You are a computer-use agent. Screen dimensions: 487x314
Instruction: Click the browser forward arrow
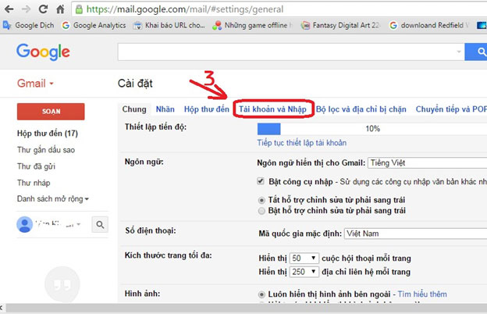(26, 9)
